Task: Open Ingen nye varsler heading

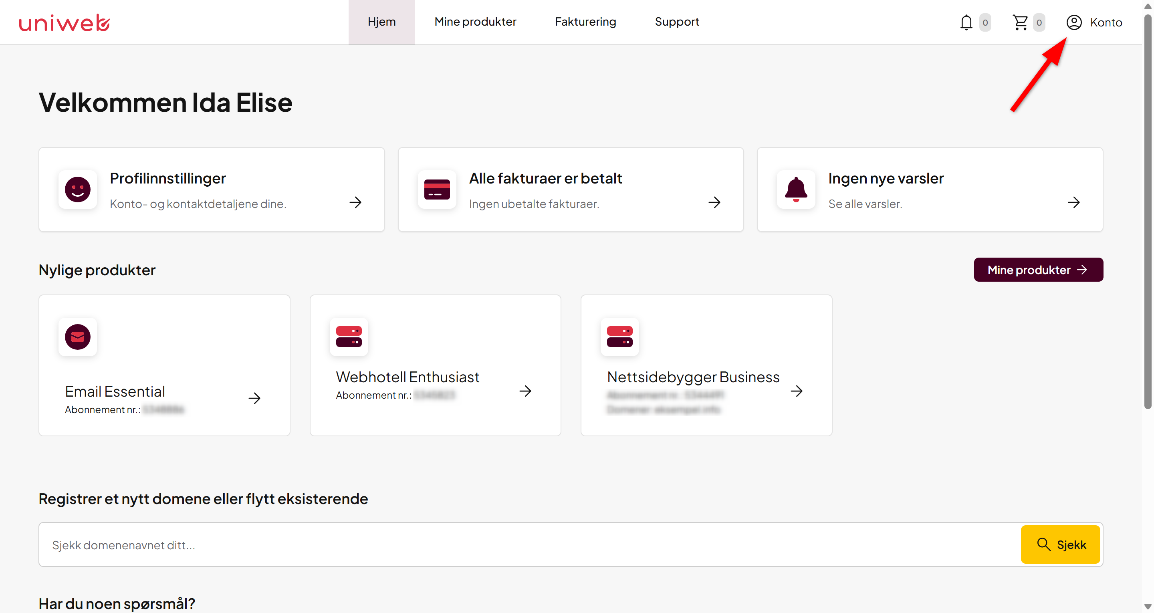Action: point(886,178)
